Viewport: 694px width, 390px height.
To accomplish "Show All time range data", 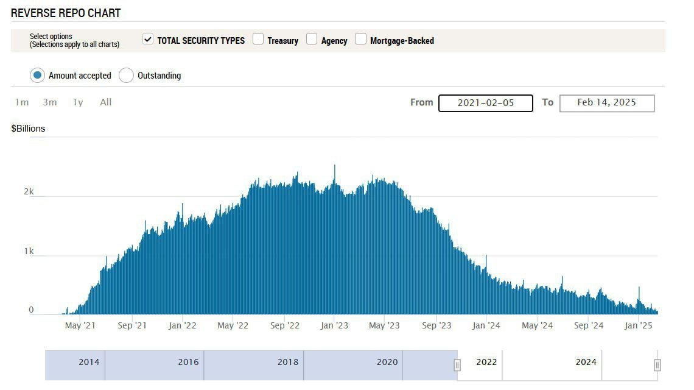I will (x=106, y=102).
